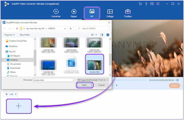The width and height of the screenshot is (184, 120).
Task: Go back in file dialog
Action: click(x=5, y=29)
